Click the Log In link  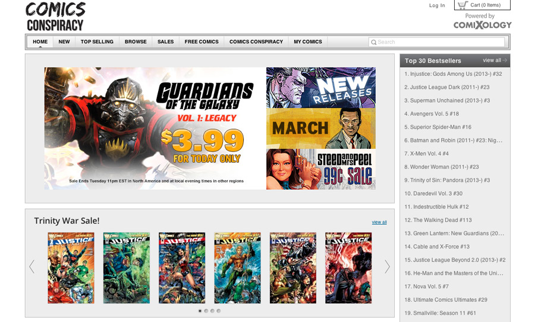click(x=437, y=5)
